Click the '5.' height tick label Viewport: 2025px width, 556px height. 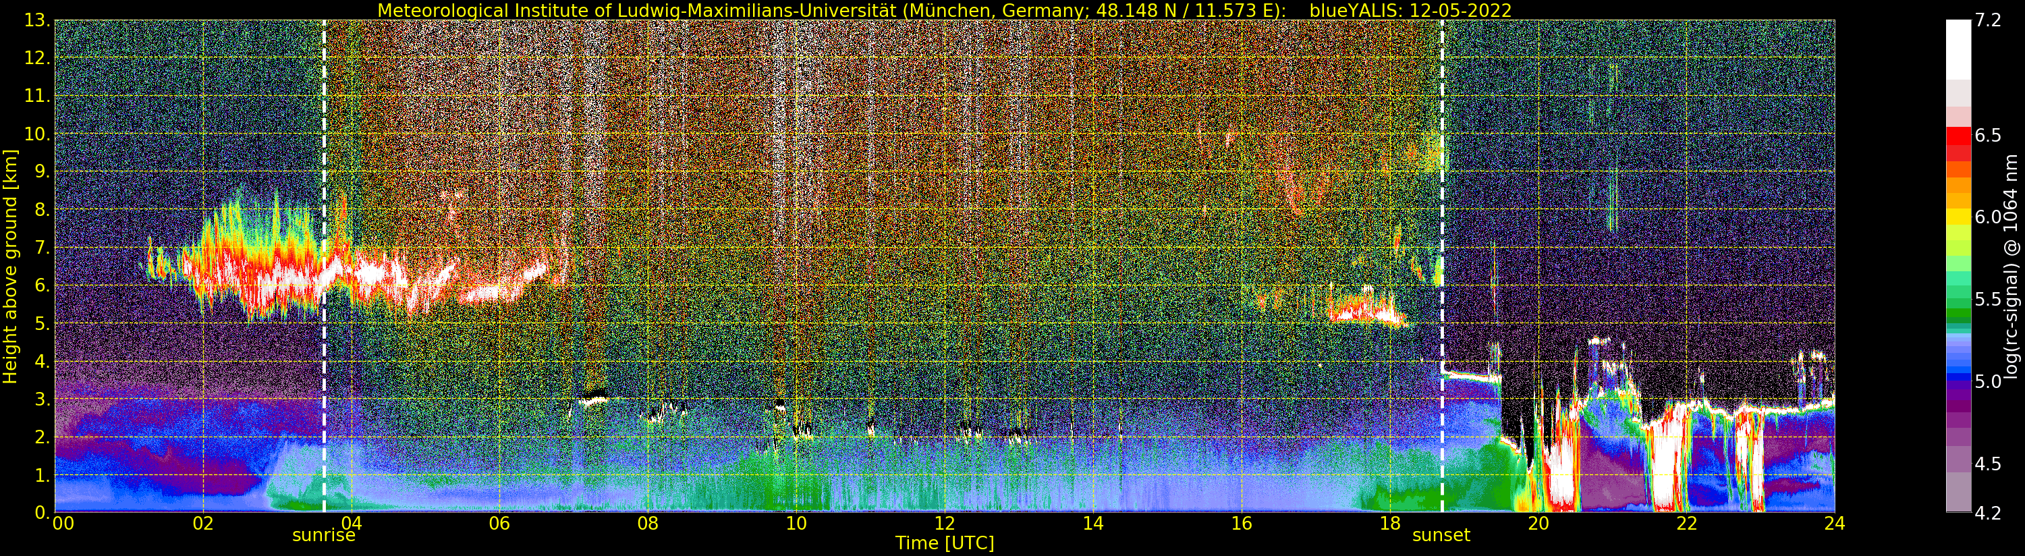click(43, 323)
